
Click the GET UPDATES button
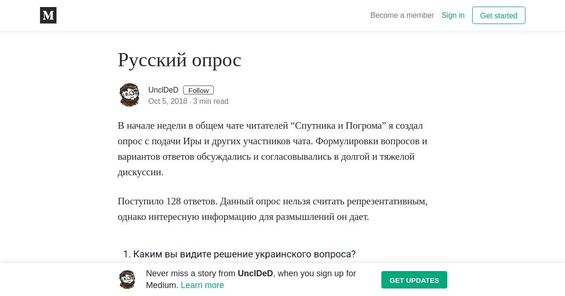point(414,280)
